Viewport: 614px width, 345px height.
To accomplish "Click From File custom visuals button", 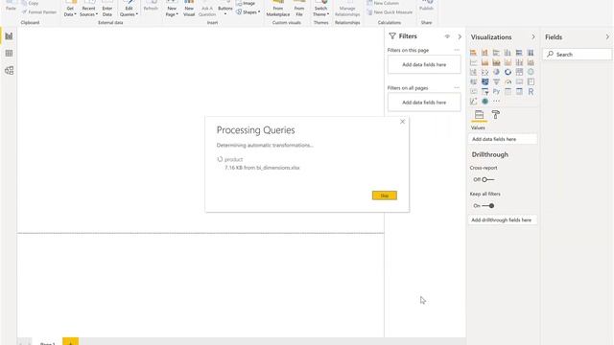I will pyautogui.click(x=299, y=9).
